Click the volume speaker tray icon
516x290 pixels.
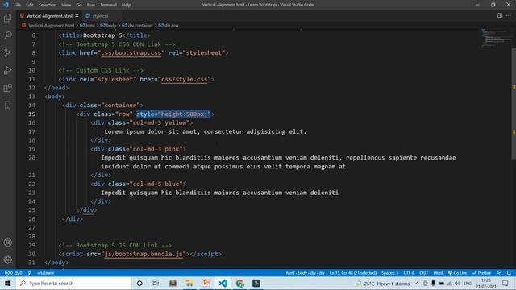tap(457, 284)
